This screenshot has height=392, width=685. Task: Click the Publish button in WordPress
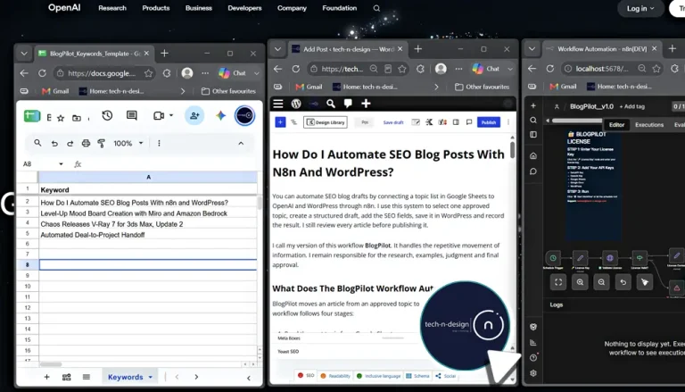pos(489,122)
